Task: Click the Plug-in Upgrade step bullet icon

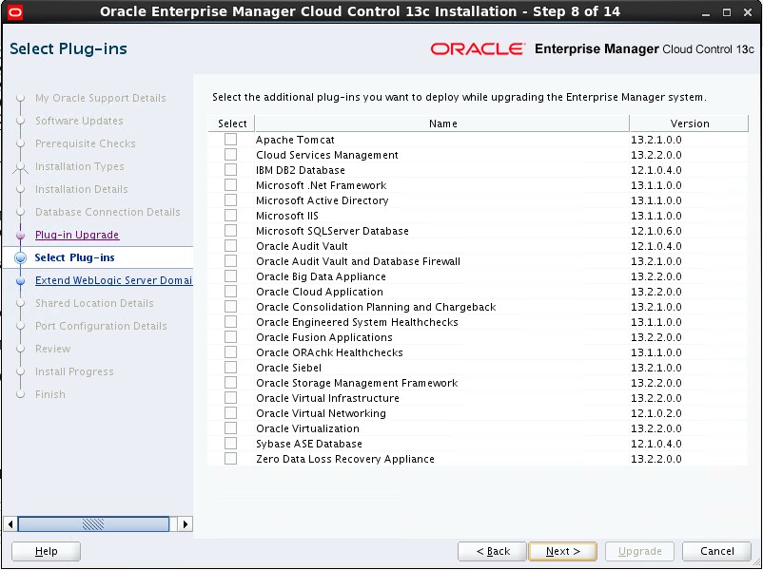Action: coord(20,236)
